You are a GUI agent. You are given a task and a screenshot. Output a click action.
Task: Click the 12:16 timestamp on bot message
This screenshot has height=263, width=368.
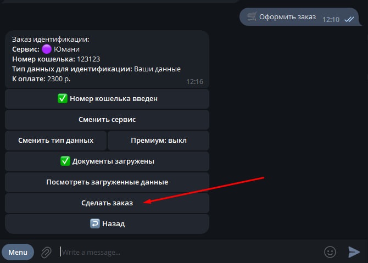tap(194, 81)
